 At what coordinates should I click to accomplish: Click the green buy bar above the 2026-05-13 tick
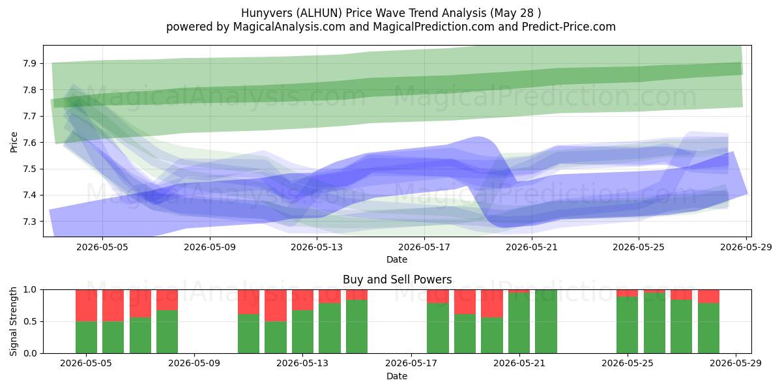pos(303,332)
